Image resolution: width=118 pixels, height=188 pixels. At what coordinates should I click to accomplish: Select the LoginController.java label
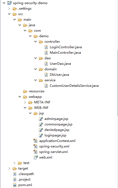point(66,47)
